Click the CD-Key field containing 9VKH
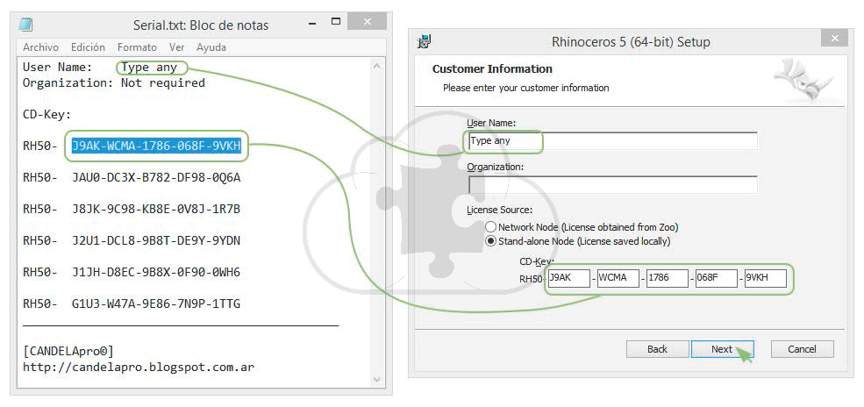The height and width of the screenshot is (407, 864). 766,278
